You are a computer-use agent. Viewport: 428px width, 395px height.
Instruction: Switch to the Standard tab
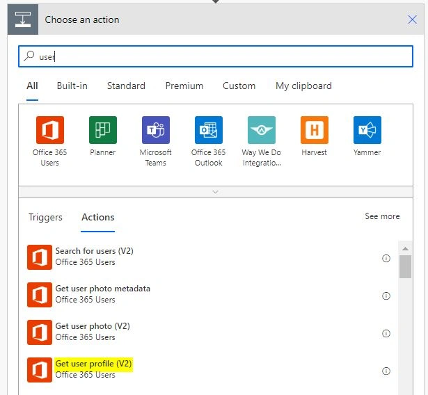(x=126, y=86)
